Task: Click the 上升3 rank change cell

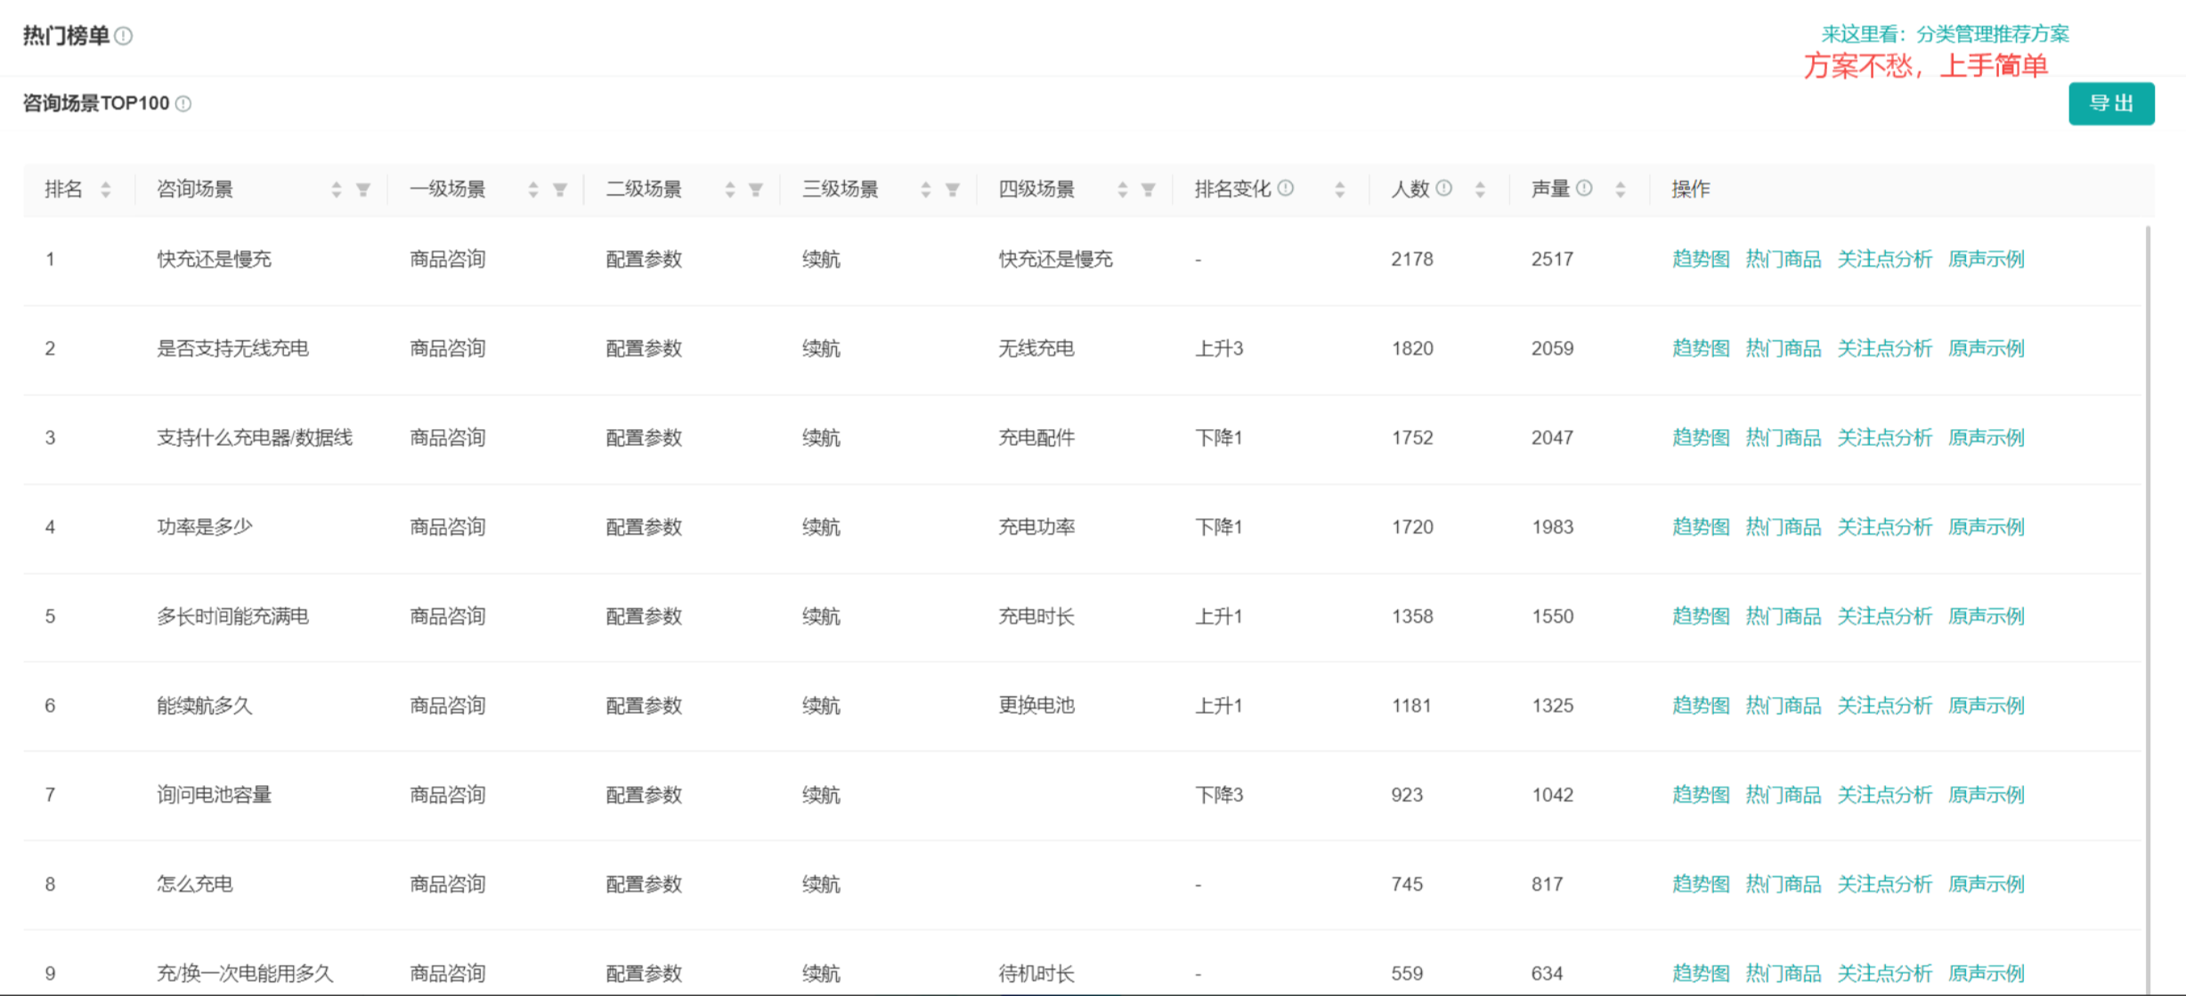Action: [x=1219, y=348]
